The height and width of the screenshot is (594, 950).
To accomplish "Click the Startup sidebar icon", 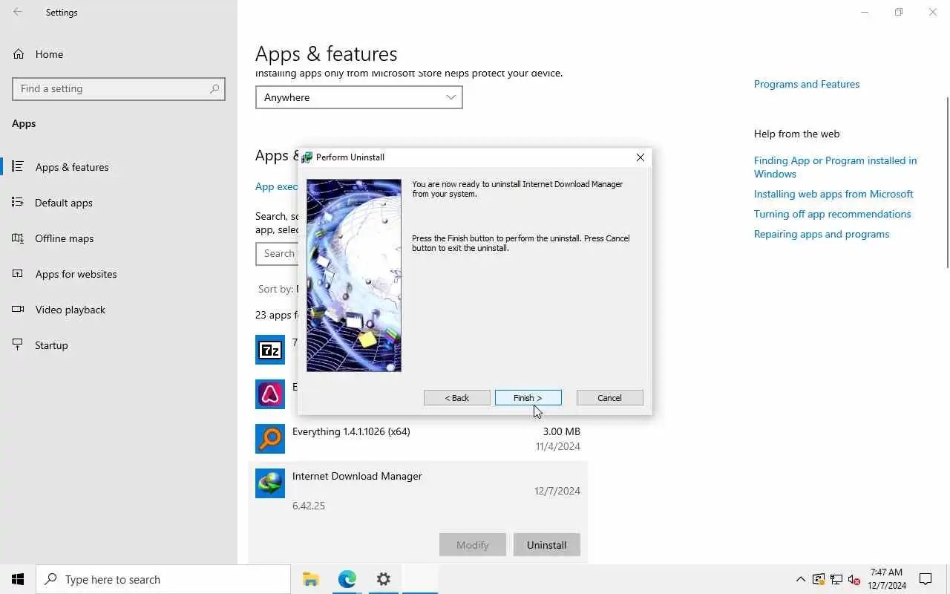I will coord(18,345).
